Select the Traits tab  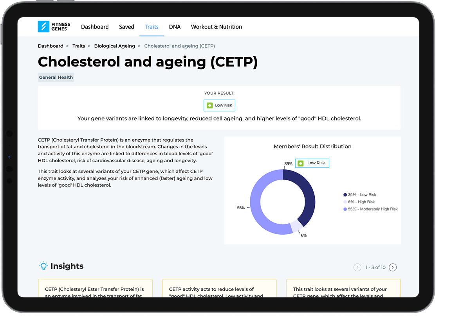(x=152, y=27)
